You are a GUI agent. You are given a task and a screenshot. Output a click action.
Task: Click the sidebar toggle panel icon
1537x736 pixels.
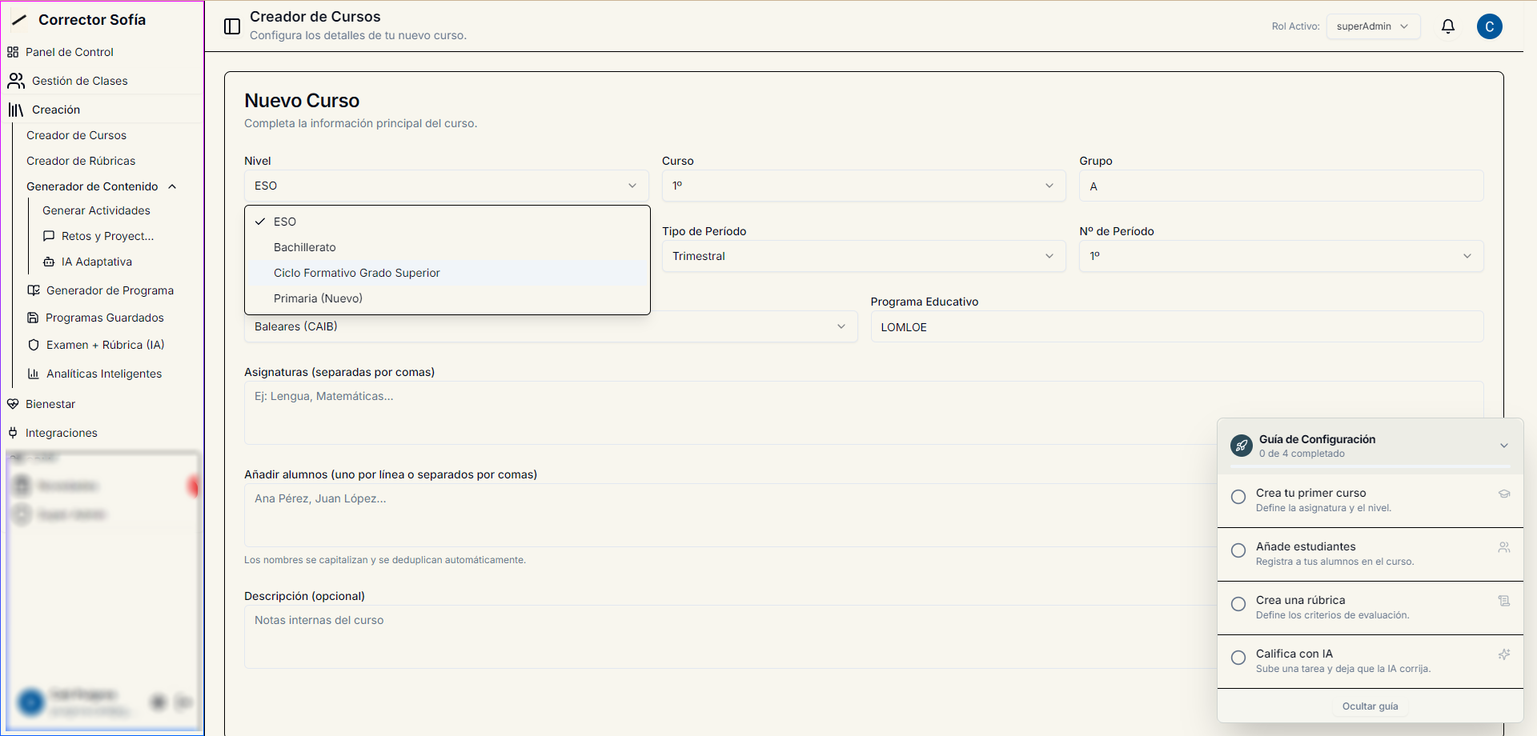232,26
